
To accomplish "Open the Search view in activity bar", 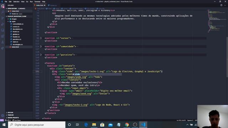I will click(x=2, y=12).
